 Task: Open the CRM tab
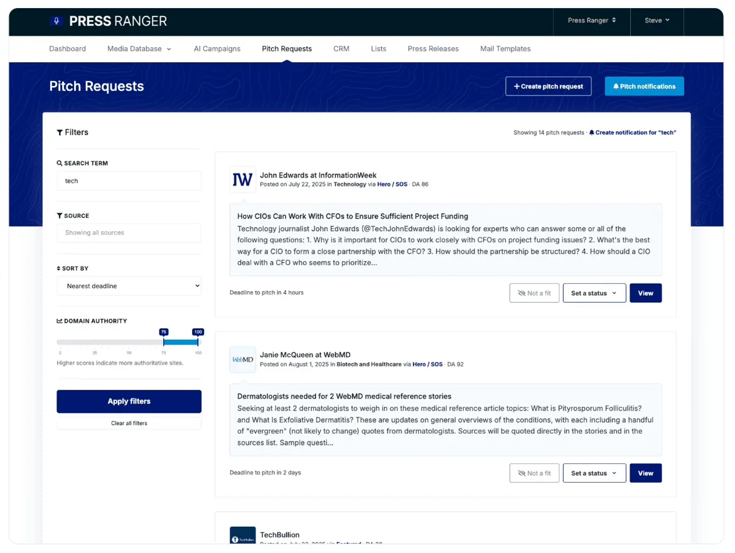[341, 49]
